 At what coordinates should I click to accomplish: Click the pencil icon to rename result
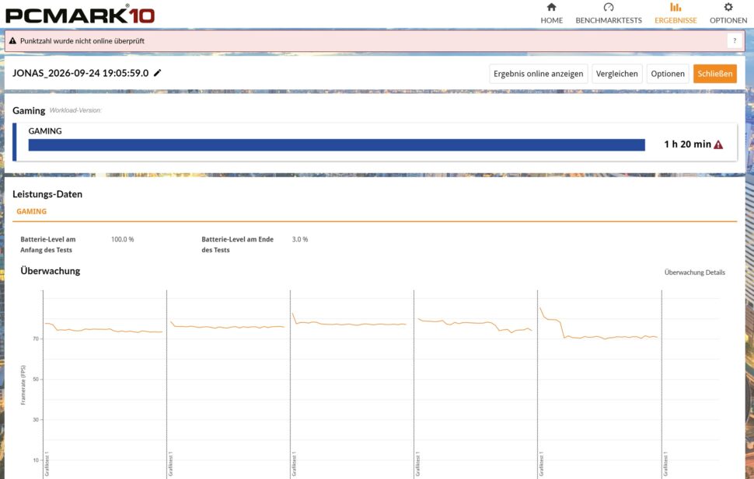pyautogui.click(x=157, y=73)
